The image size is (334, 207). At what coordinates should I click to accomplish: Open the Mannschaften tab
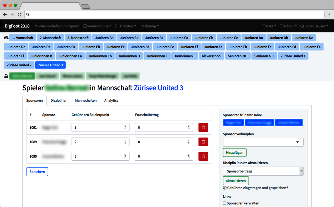click(86, 100)
